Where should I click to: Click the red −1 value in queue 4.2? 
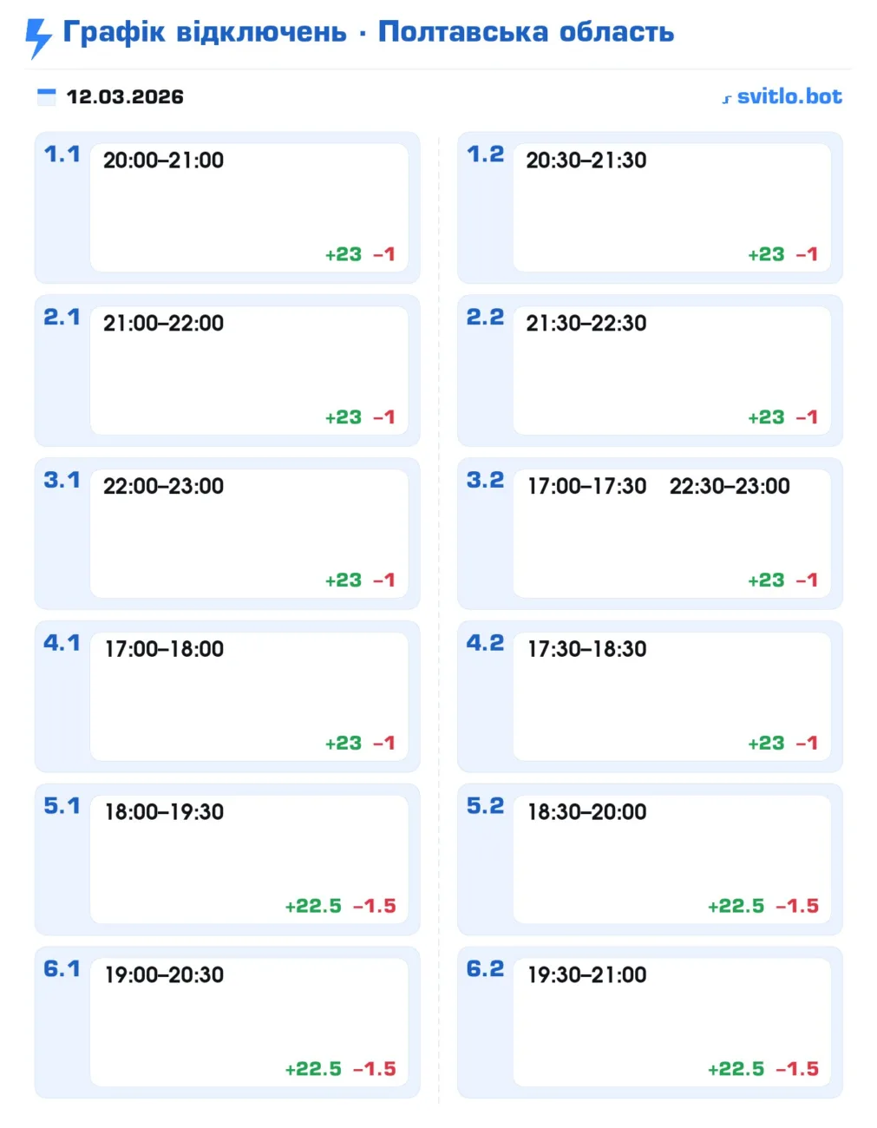pos(807,744)
